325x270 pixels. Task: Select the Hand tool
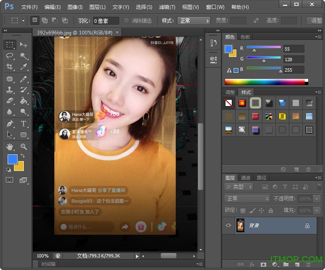[x=10, y=147]
